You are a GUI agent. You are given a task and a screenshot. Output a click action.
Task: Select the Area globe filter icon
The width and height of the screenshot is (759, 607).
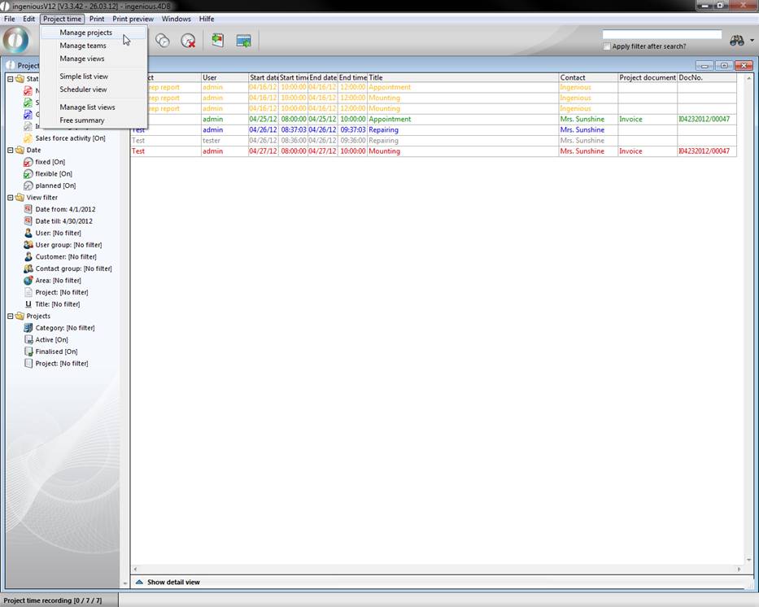(x=28, y=281)
